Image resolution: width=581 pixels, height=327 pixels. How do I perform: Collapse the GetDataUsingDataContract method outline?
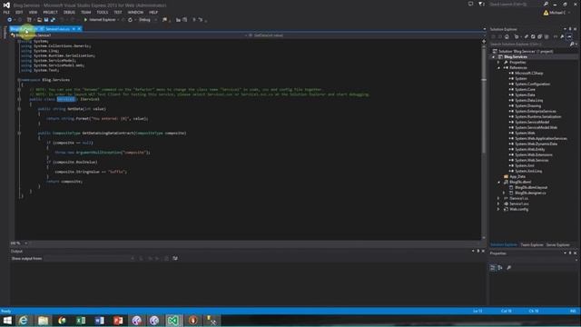pyautogui.click(x=19, y=134)
